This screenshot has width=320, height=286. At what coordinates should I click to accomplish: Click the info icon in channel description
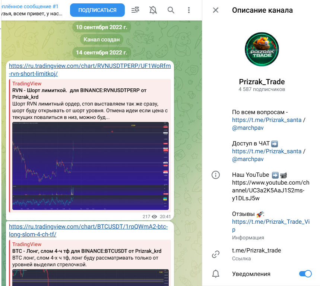click(x=216, y=175)
